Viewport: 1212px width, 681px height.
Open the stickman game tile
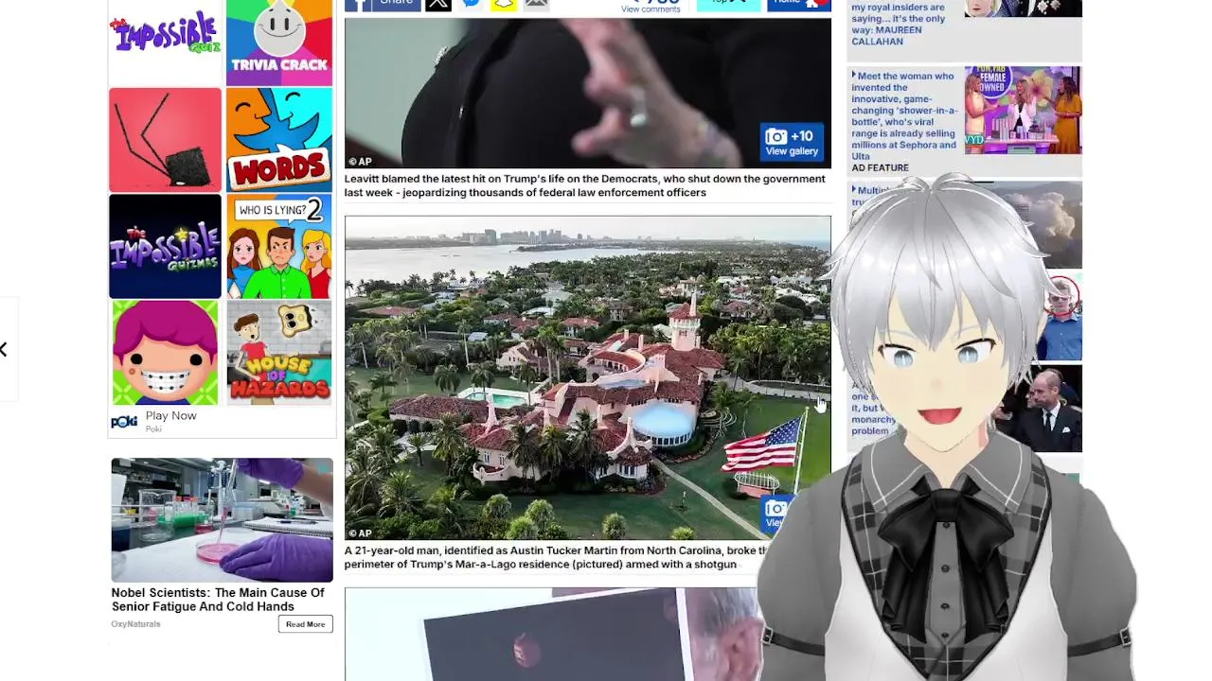tap(165, 140)
